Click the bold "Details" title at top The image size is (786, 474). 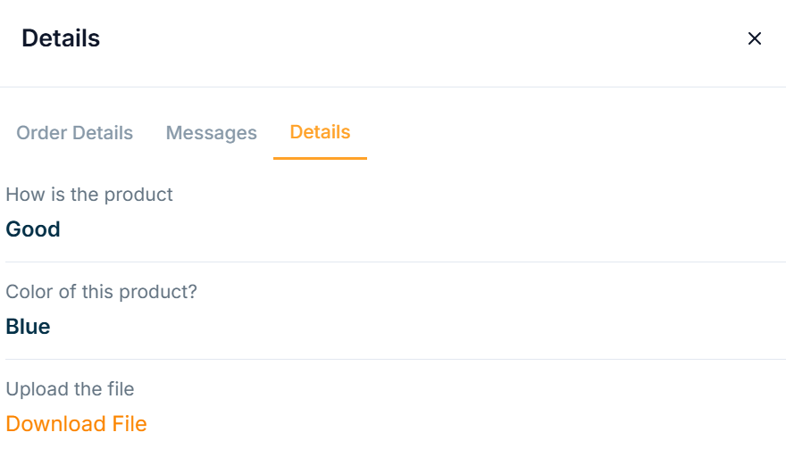[61, 38]
